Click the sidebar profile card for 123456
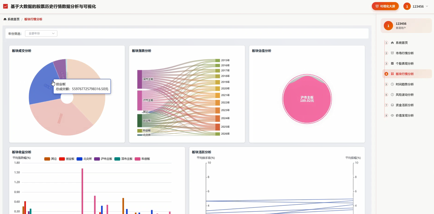This screenshot has width=434, height=214. click(406, 26)
